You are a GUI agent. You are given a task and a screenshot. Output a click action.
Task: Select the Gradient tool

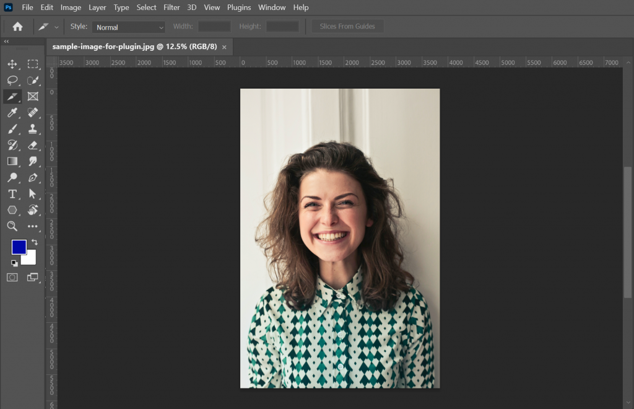click(12, 161)
